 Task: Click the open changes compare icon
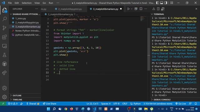pos(136,9)
